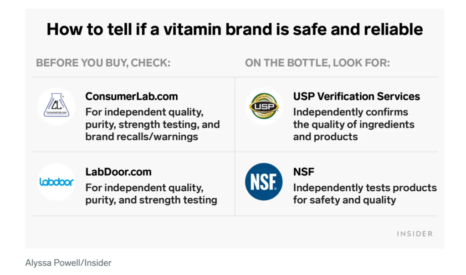Click the Alyssa Powell/Insider photo credit

point(68,263)
